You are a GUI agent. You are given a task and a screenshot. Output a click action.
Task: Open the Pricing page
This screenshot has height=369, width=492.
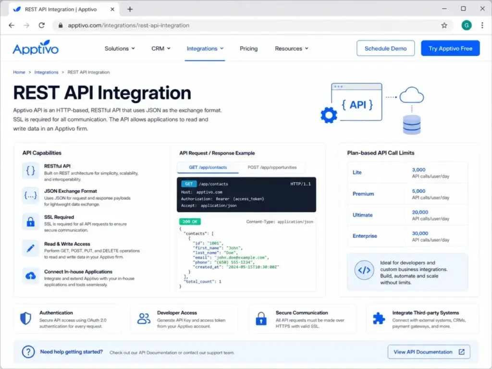click(x=248, y=49)
